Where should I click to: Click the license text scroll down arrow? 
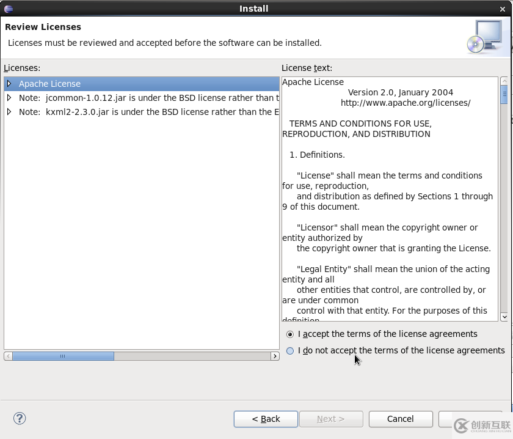504,317
